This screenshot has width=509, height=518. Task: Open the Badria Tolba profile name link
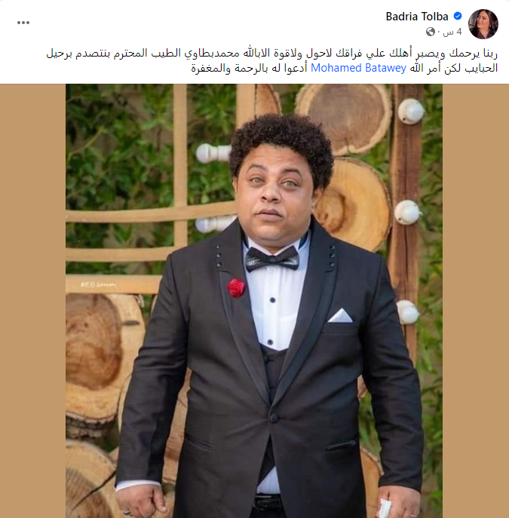coord(417,16)
